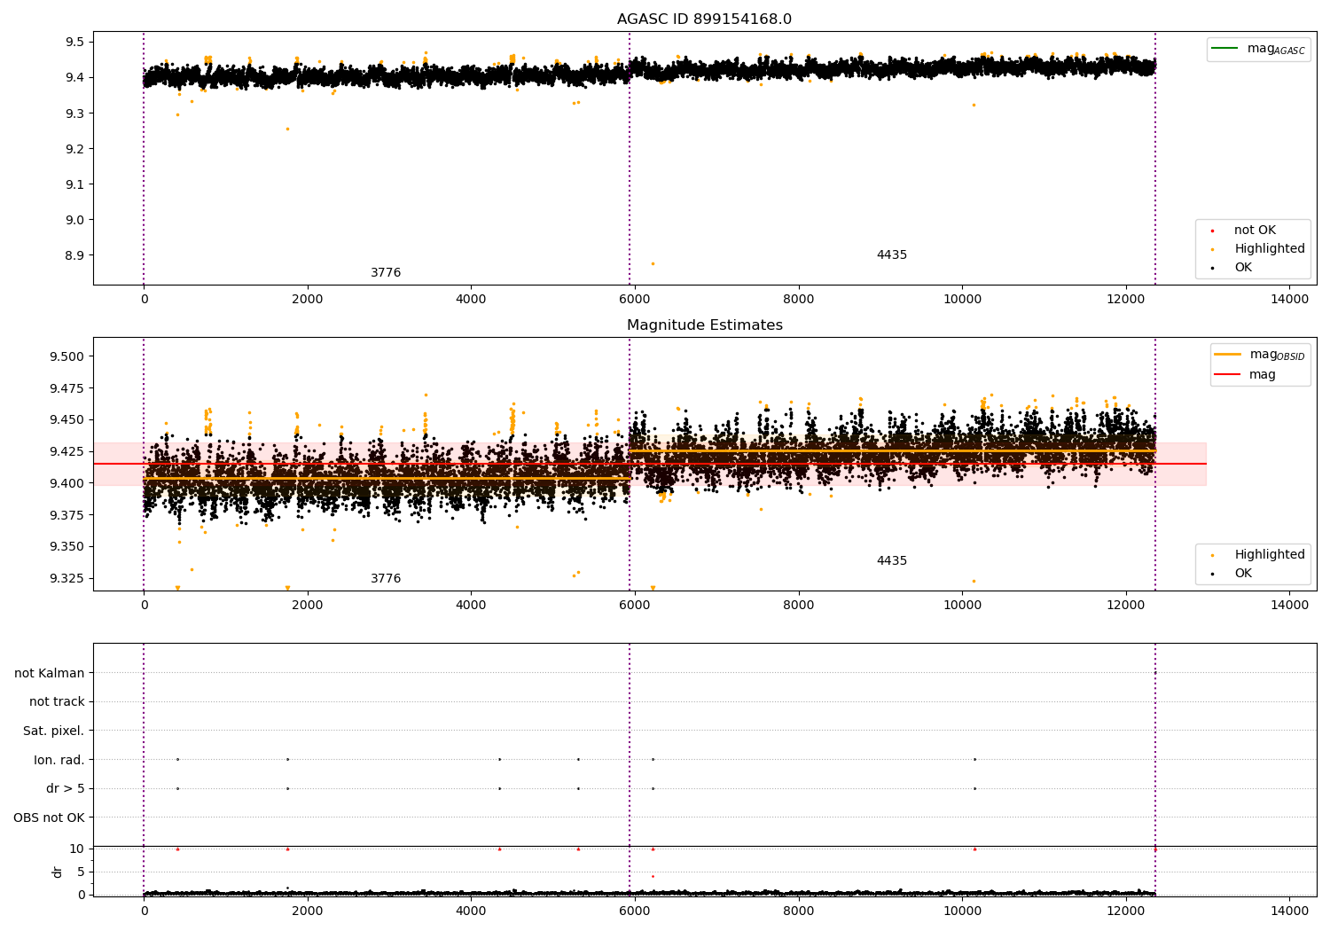Click the '9.500' y-axis tick label

67,356
